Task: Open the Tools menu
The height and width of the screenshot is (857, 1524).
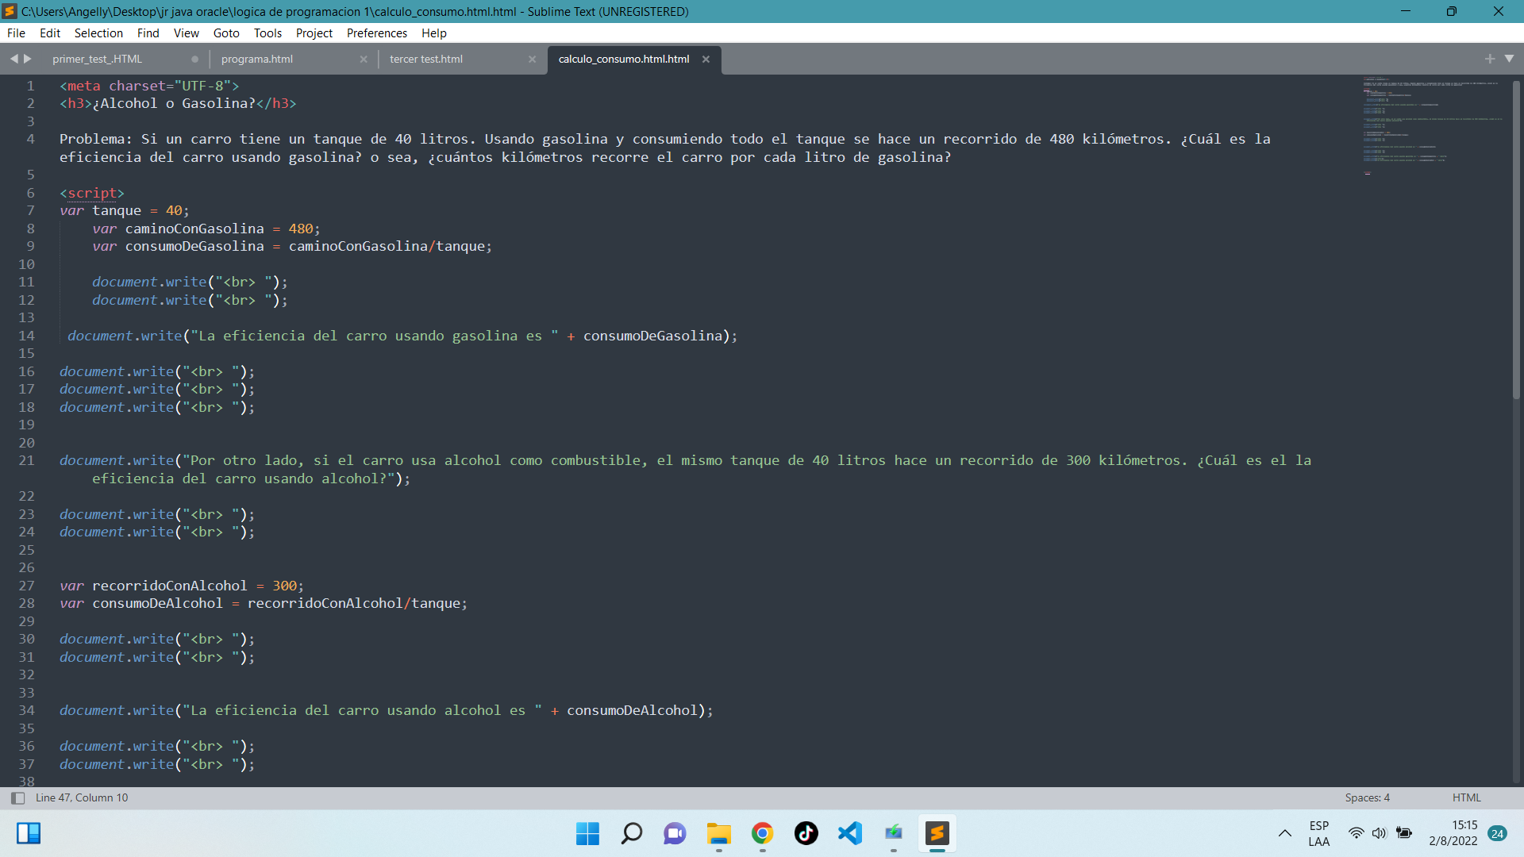Action: tap(267, 33)
